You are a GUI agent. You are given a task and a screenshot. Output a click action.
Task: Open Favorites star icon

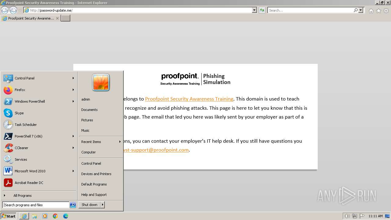click(x=378, y=11)
